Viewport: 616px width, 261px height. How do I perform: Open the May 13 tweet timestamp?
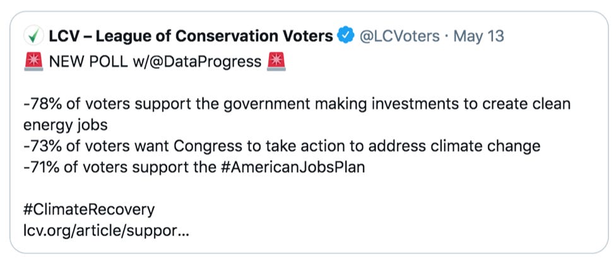pos(478,36)
